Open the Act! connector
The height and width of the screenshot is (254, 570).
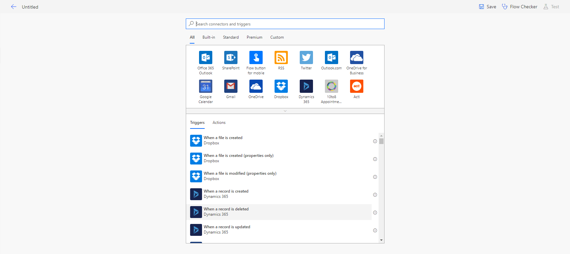[x=357, y=86]
